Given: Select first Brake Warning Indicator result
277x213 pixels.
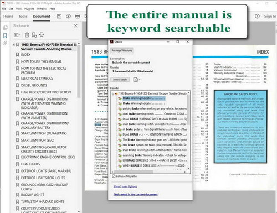Looking at the screenshot, I should click(144, 98).
